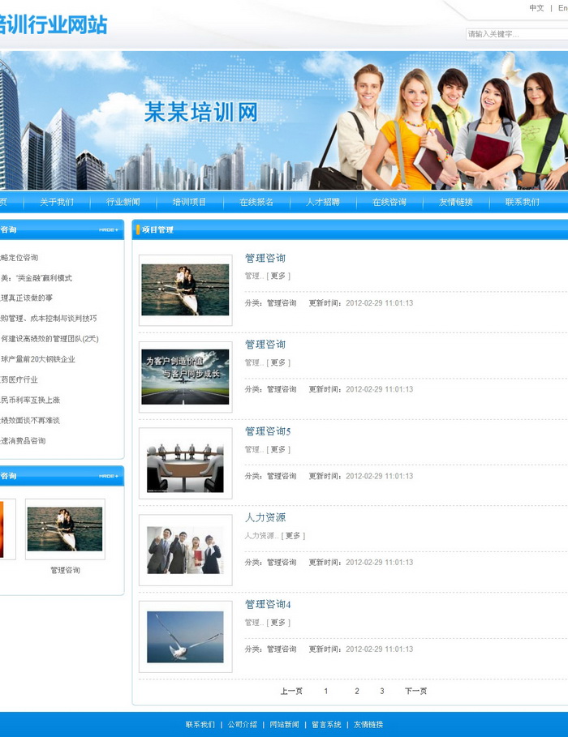Go to the next page 下一页
This screenshot has width=568, height=737.
point(416,691)
